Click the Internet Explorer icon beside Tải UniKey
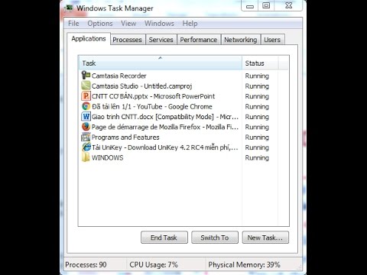367x275 pixels. (86, 147)
